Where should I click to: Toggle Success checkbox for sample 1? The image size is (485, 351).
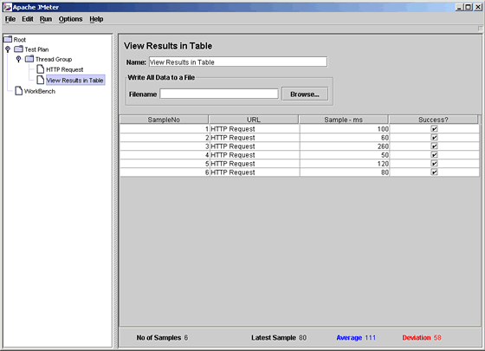(x=434, y=129)
